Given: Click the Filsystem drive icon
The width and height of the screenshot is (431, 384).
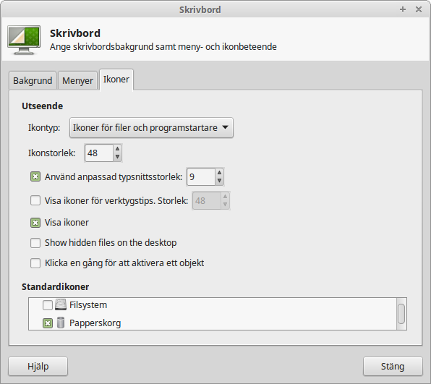Looking at the screenshot, I should tap(61, 304).
